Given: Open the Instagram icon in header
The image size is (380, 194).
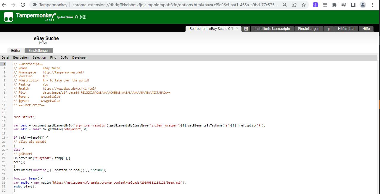Looking at the screenshot, I should (x=84, y=17).
